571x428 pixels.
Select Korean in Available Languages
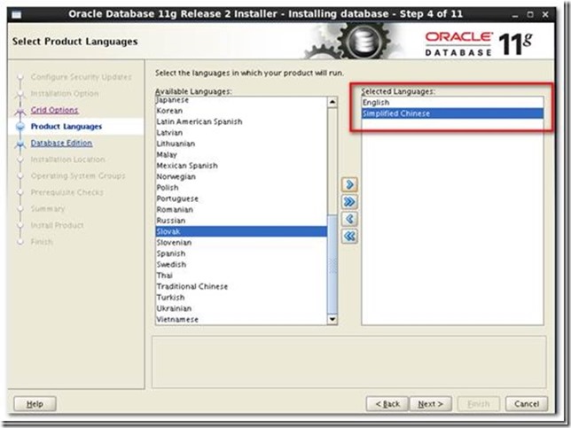[241, 111]
